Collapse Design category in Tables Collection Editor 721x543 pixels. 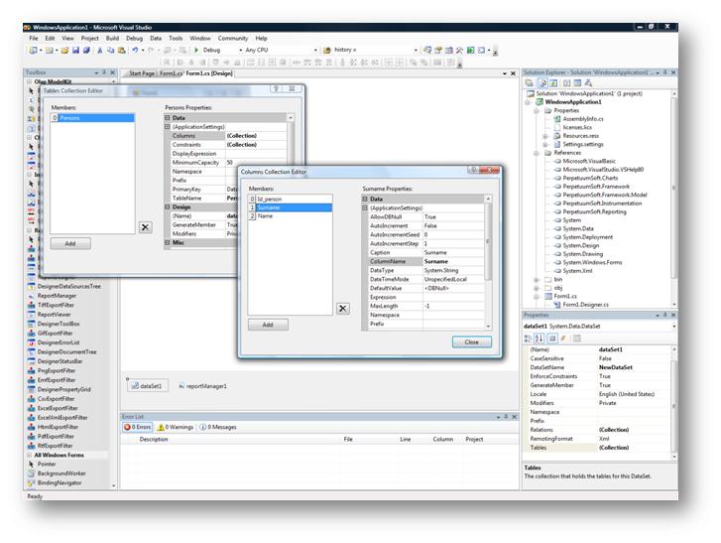168,207
